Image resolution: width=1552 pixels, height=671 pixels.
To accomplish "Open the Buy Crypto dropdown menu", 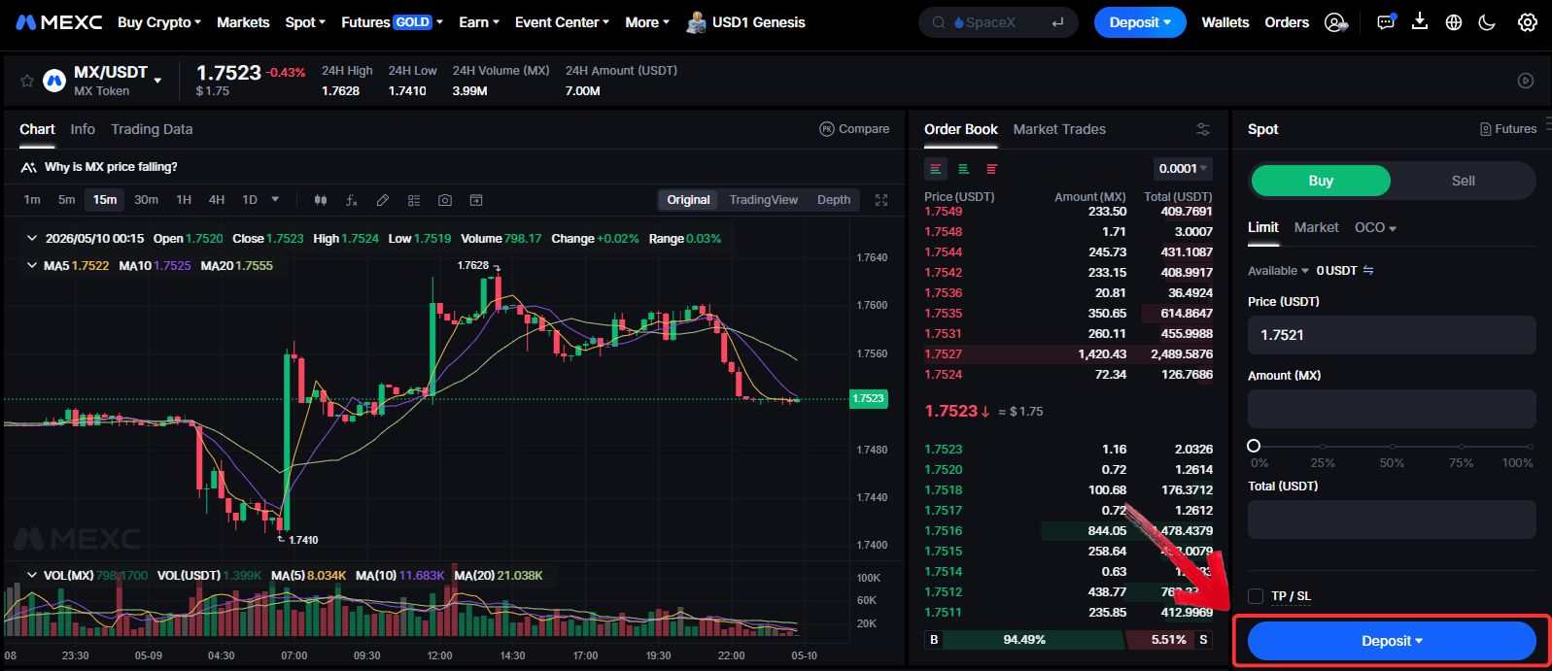I will (159, 22).
